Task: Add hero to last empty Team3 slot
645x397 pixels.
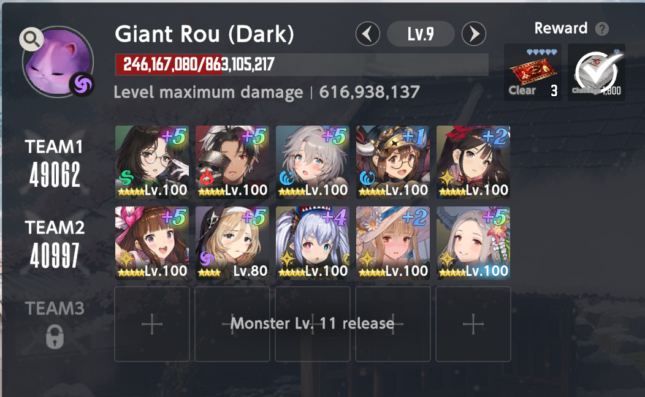Action: [x=473, y=324]
